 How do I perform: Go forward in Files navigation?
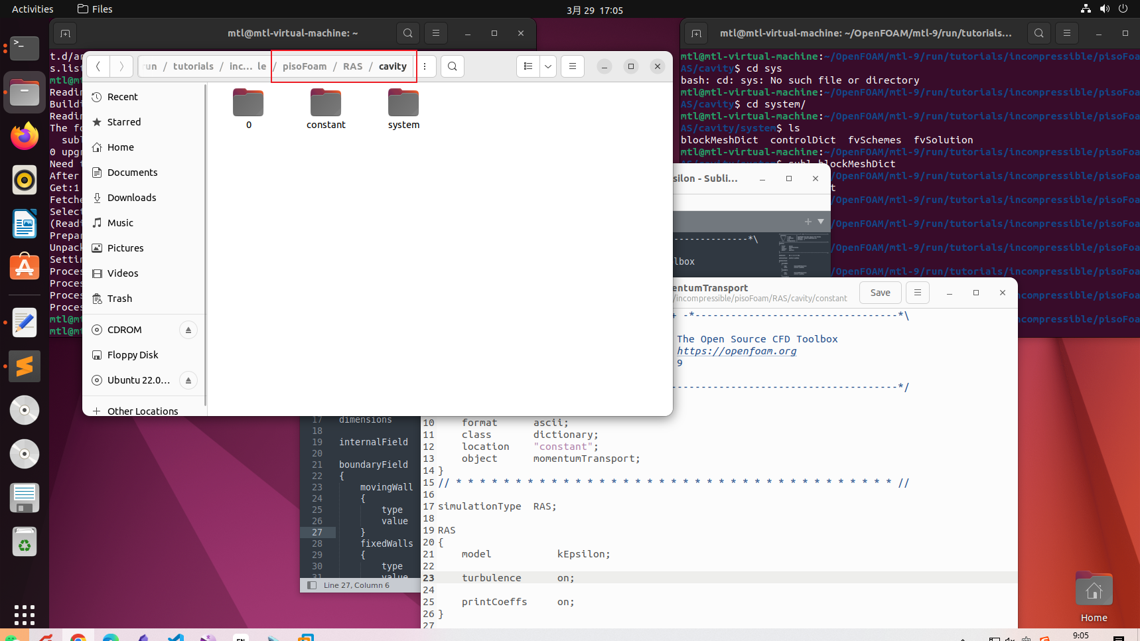[x=121, y=66]
